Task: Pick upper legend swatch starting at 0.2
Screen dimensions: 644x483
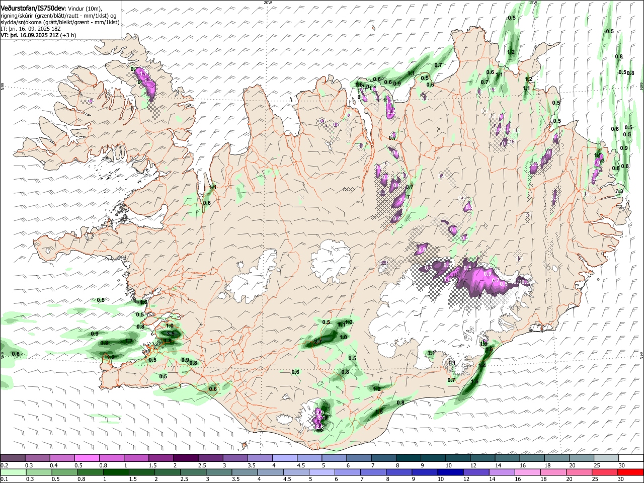Action: [x=13, y=458]
